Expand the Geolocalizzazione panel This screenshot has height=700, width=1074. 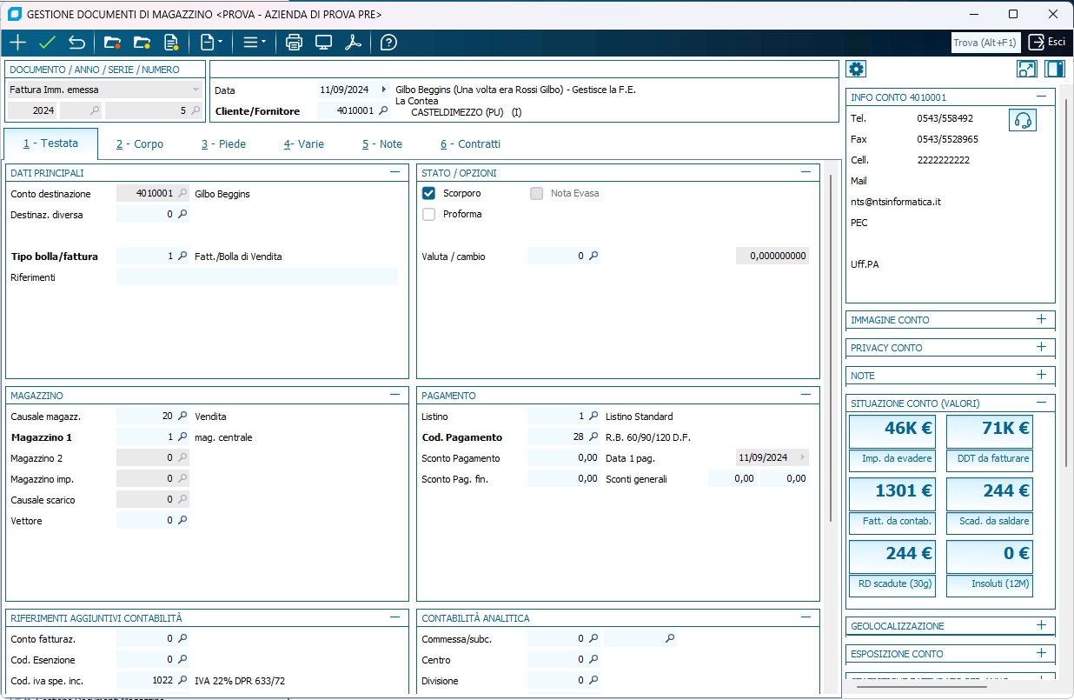pyautogui.click(x=1041, y=625)
